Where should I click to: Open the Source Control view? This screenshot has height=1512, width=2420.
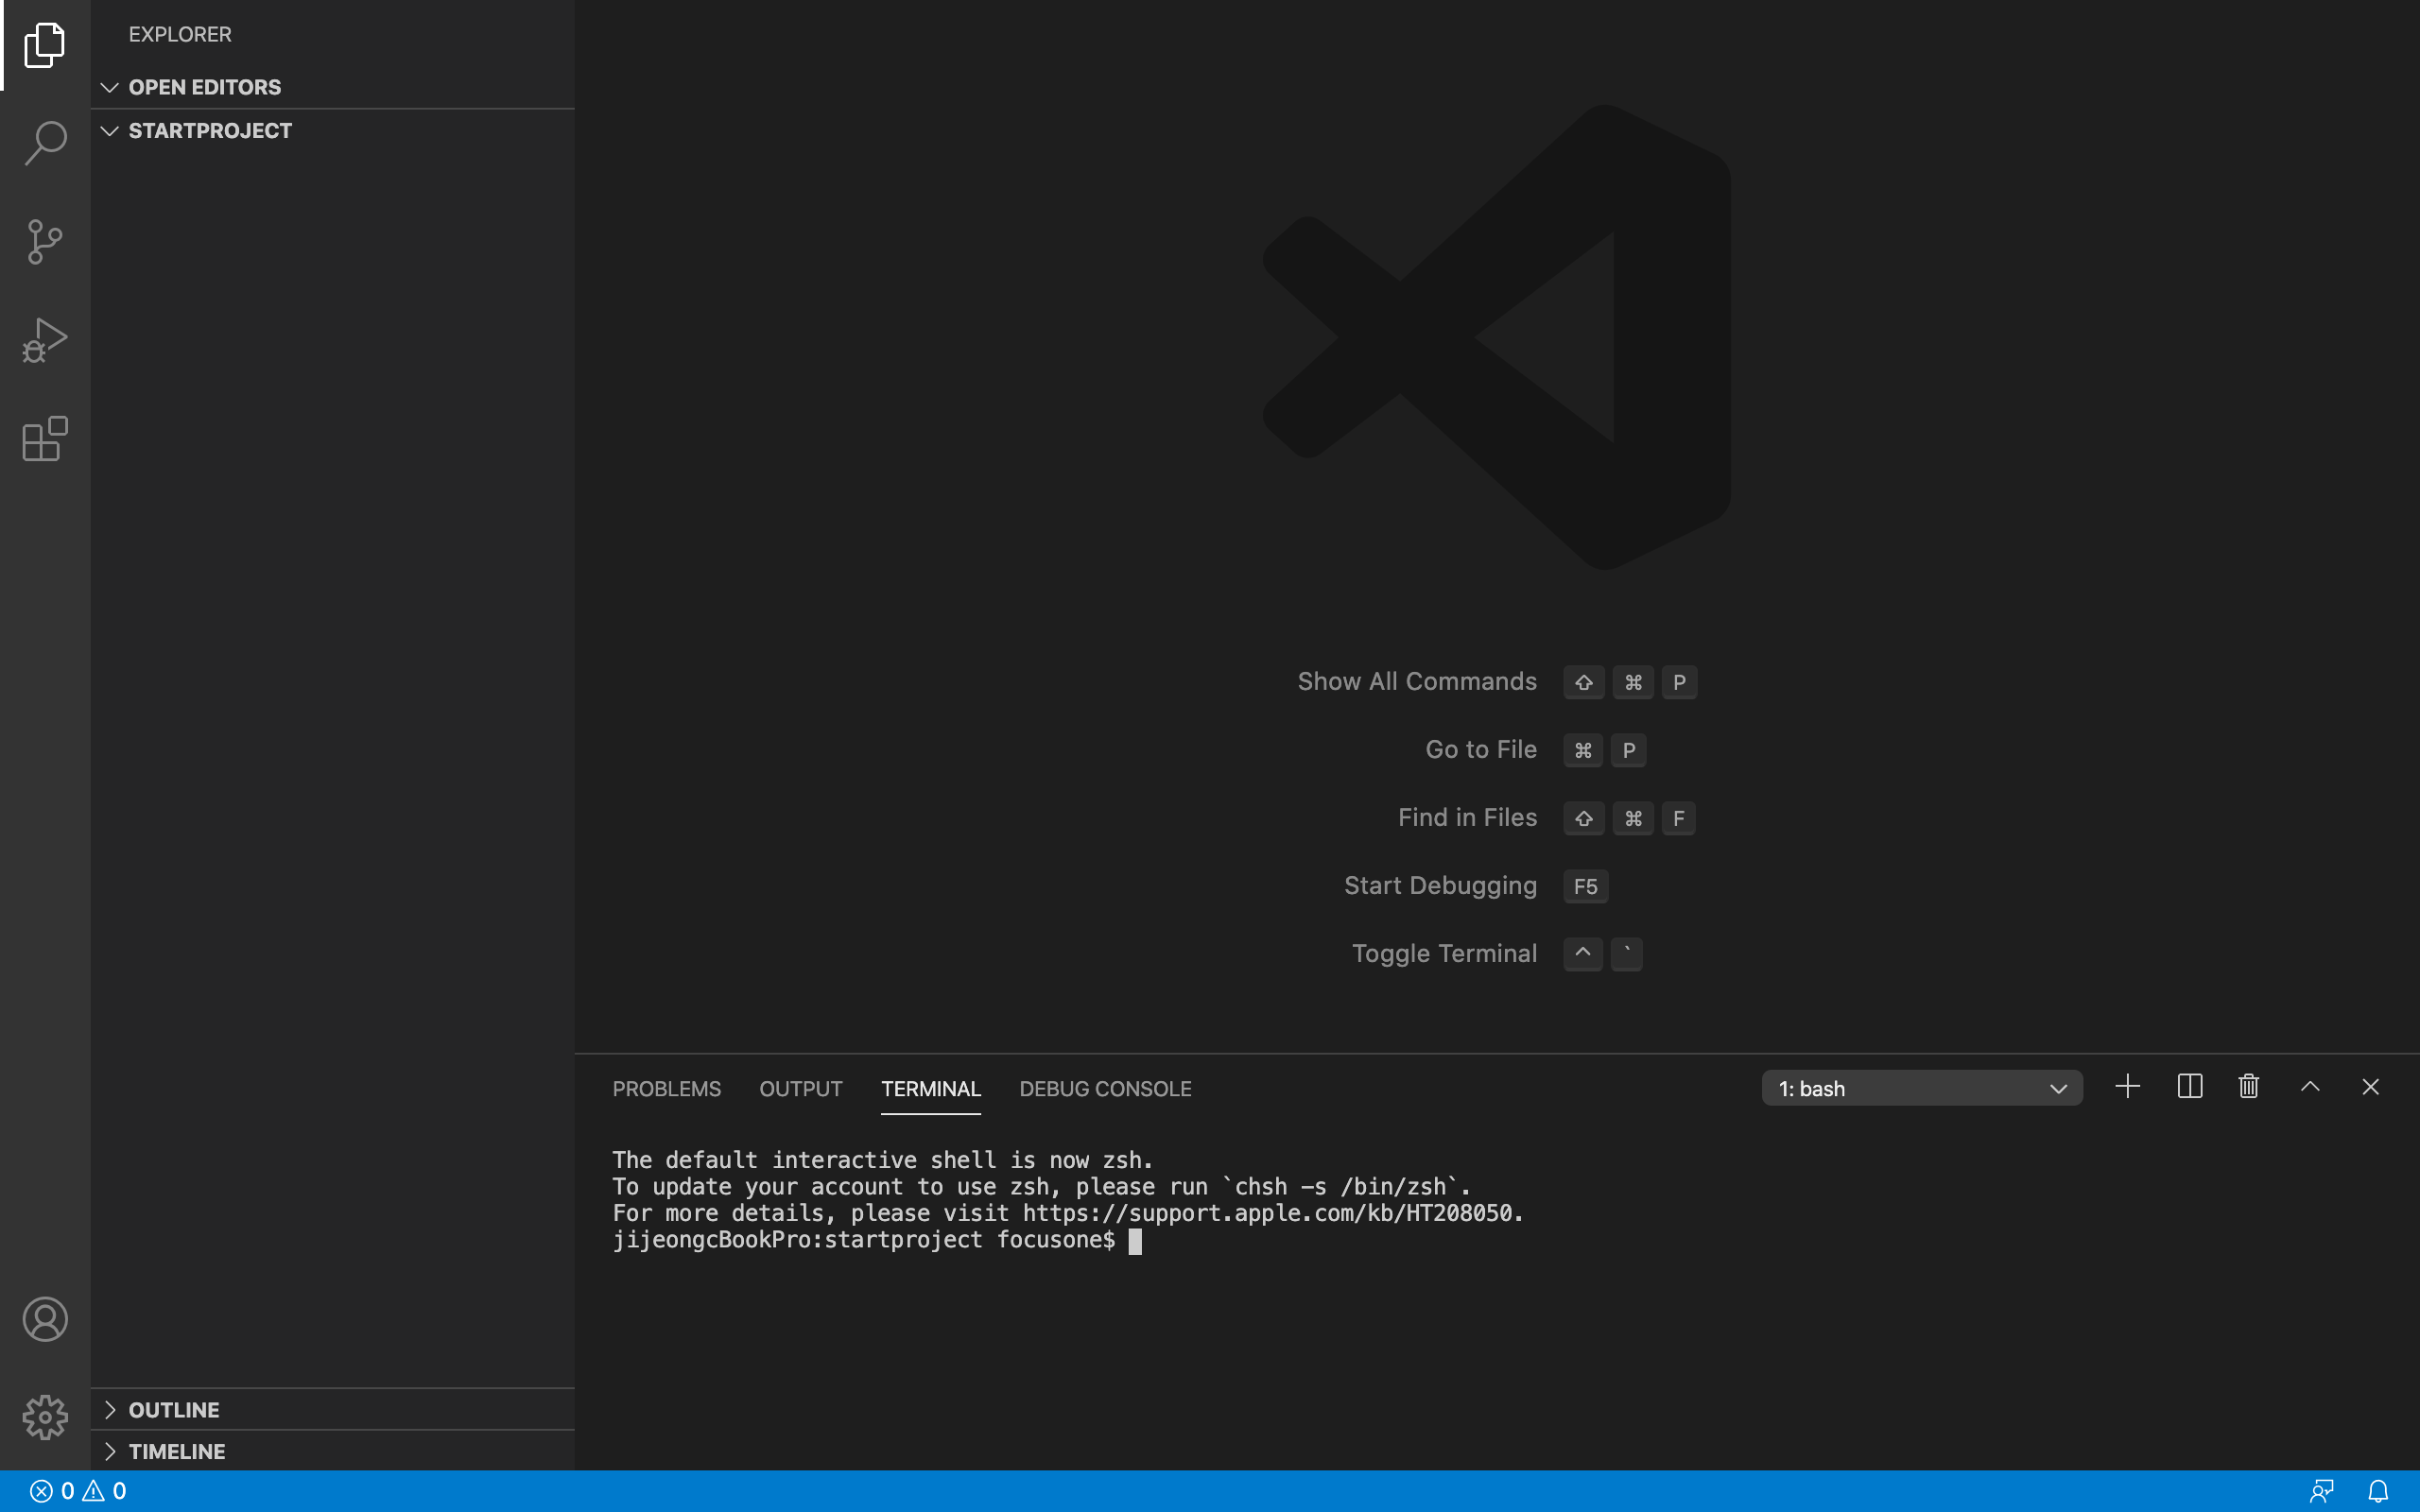tap(45, 242)
